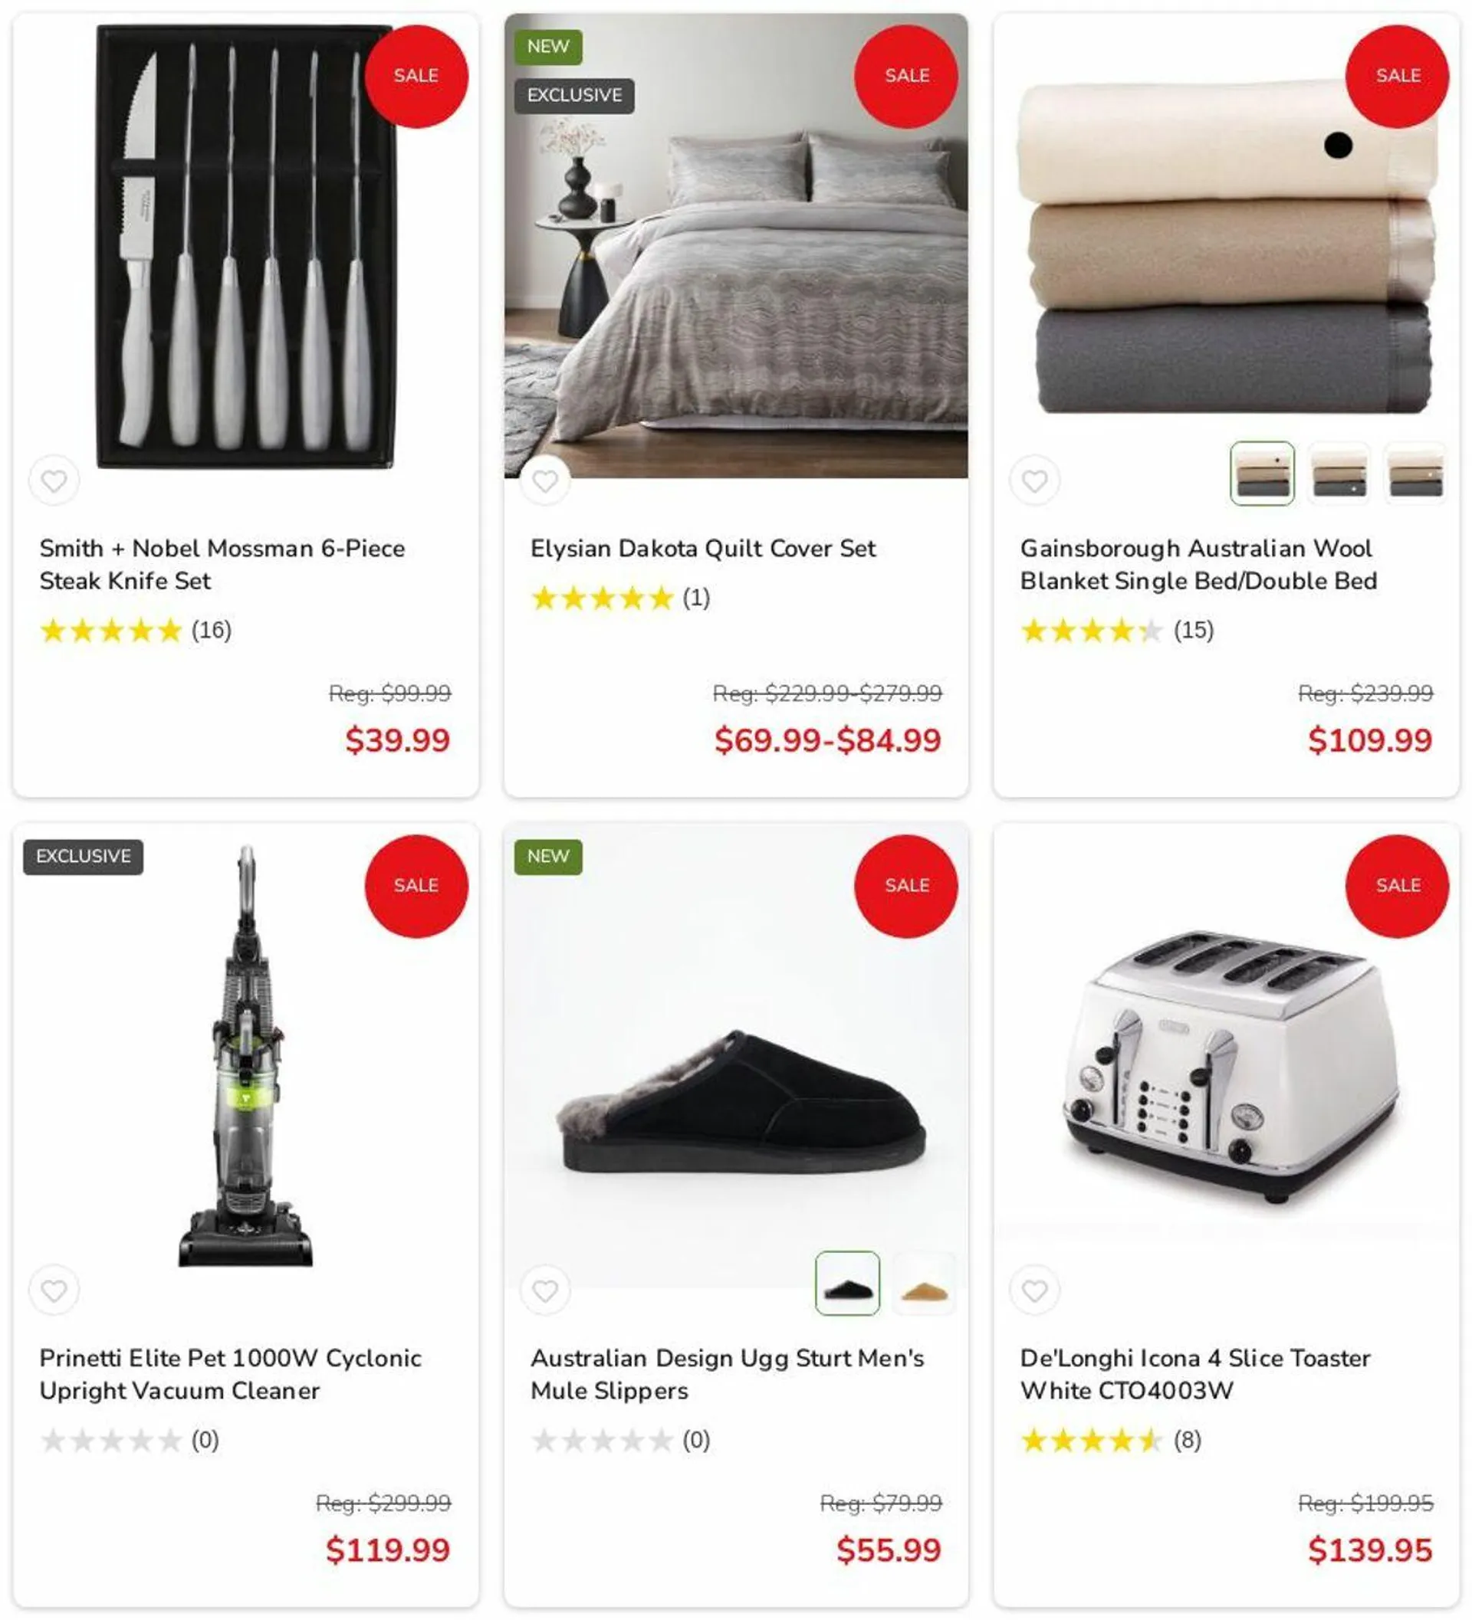Switch slippers to the tan color option
This screenshot has width=1472, height=1620.
[925, 1284]
